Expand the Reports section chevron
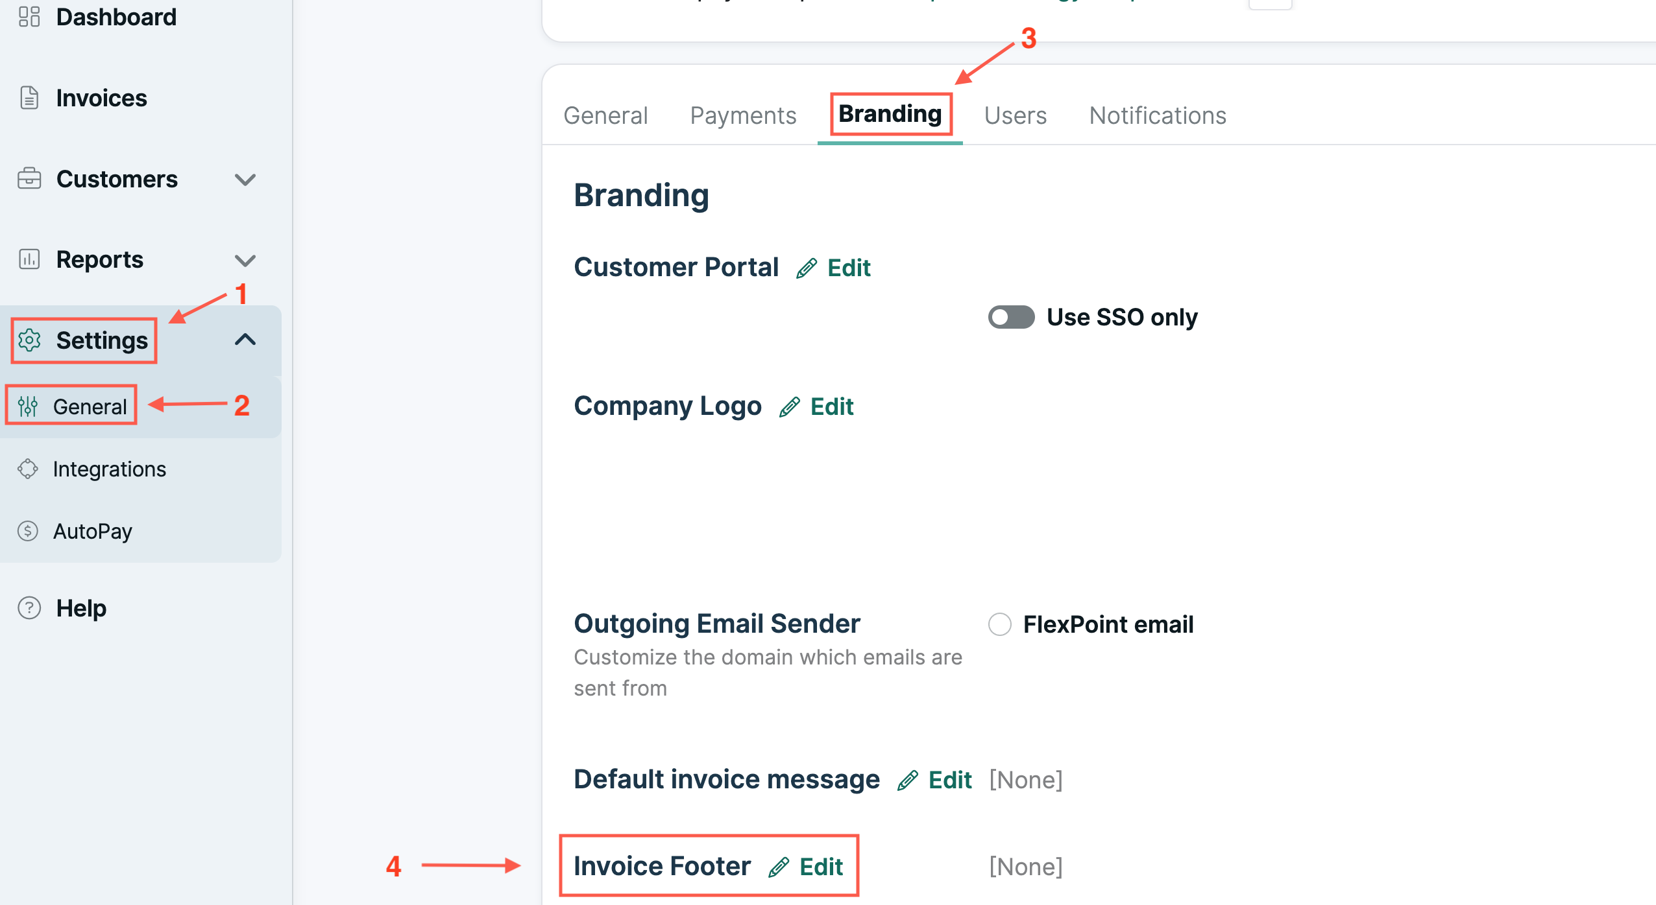The image size is (1656, 905). pos(247,260)
